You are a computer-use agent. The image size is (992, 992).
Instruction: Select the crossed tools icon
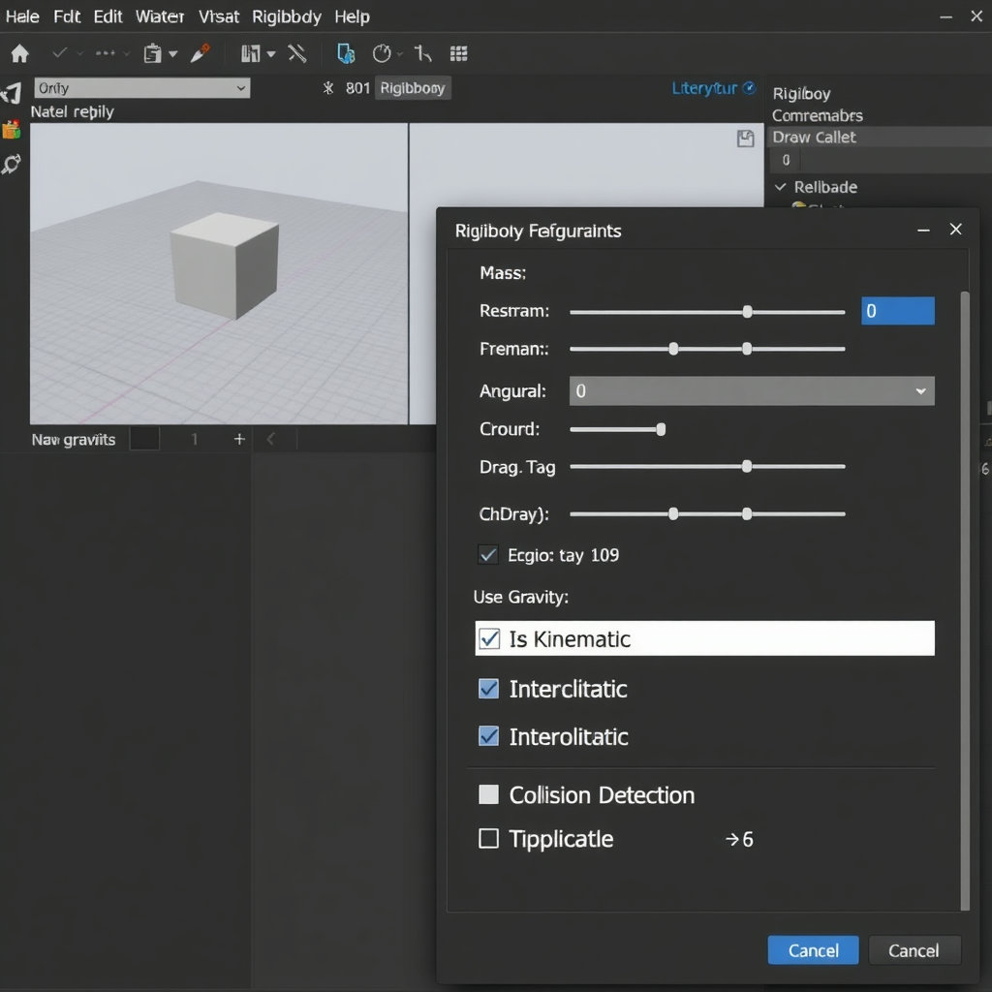pos(297,53)
